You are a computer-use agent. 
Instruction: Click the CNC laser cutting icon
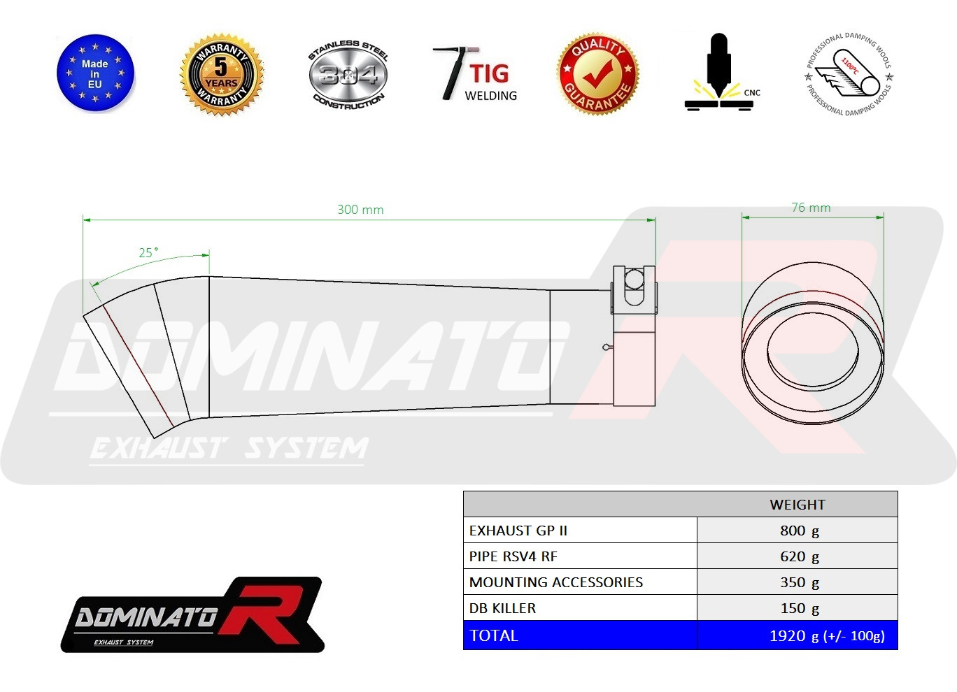[722, 72]
